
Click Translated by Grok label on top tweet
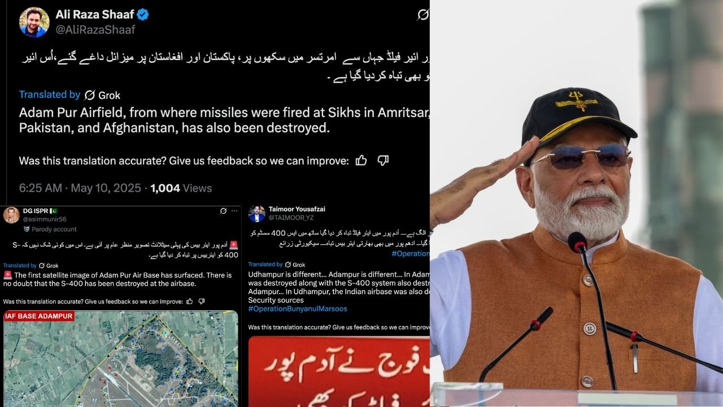coord(69,95)
